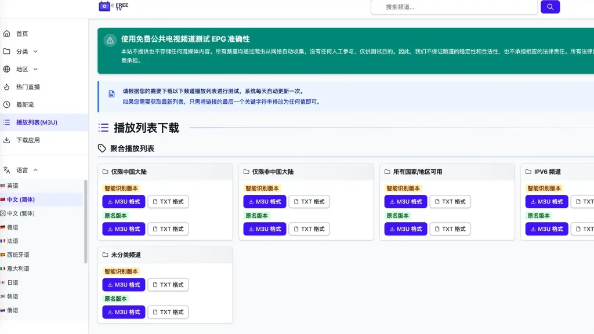Click the list icon beside 播放列表(M3U)
Image resolution: width=594 pixels, height=334 pixels.
coord(7,122)
